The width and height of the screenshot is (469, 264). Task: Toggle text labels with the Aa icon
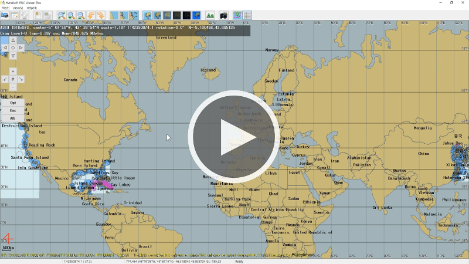[210, 15]
